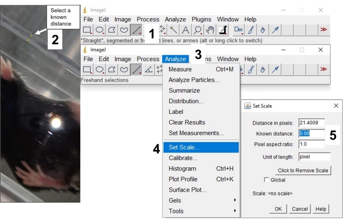
Task: Open Image menu in lower ImageJ window
Action: (122, 59)
